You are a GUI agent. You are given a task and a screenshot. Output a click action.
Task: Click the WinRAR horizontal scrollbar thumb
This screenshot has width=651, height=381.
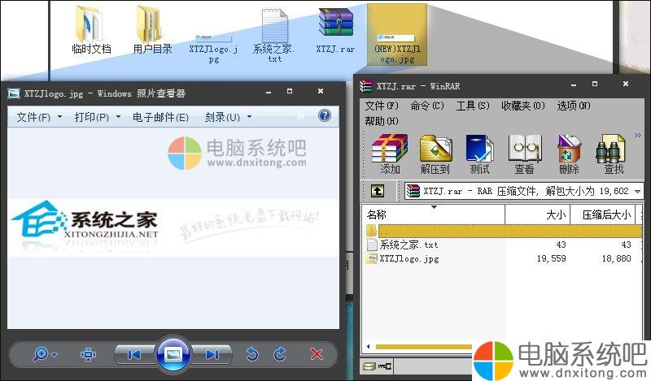(423, 347)
